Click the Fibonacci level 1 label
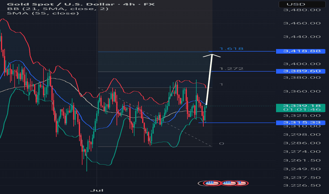The height and width of the screenshot is (194, 329). (x=221, y=84)
